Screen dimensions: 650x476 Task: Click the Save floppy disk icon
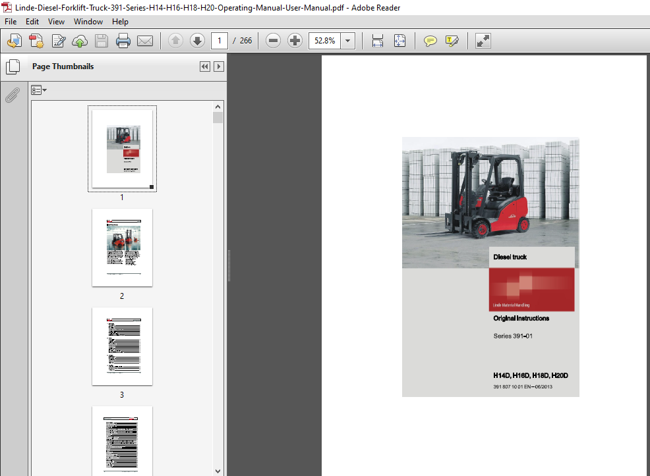(101, 41)
